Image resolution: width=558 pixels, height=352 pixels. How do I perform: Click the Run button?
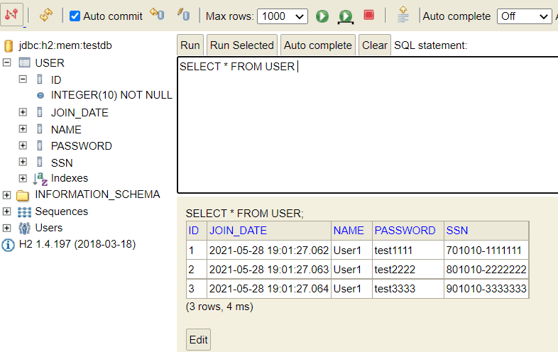190,45
